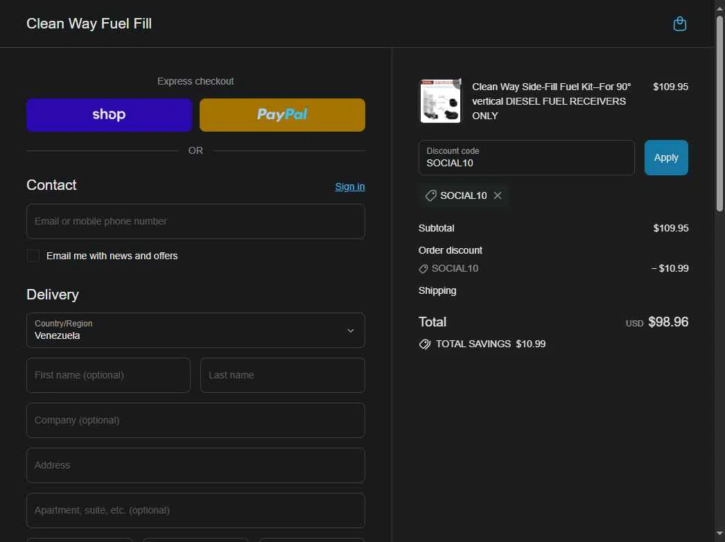Screen dimensions: 725x542
Task: Click the 'Order discount' label
Action: coord(451,250)
